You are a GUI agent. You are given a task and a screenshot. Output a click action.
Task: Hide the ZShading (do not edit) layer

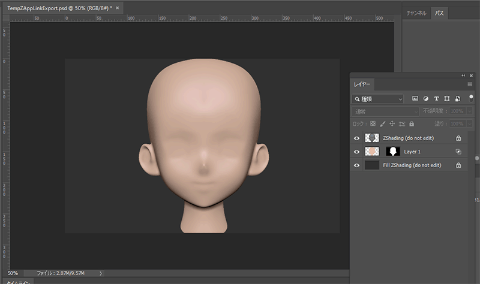(x=357, y=138)
